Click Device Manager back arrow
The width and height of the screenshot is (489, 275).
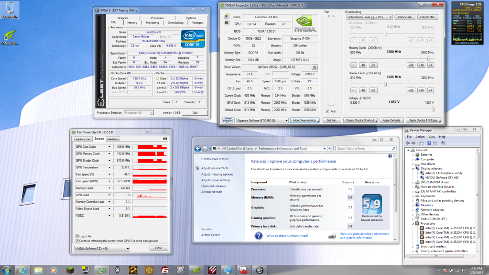(408, 143)
